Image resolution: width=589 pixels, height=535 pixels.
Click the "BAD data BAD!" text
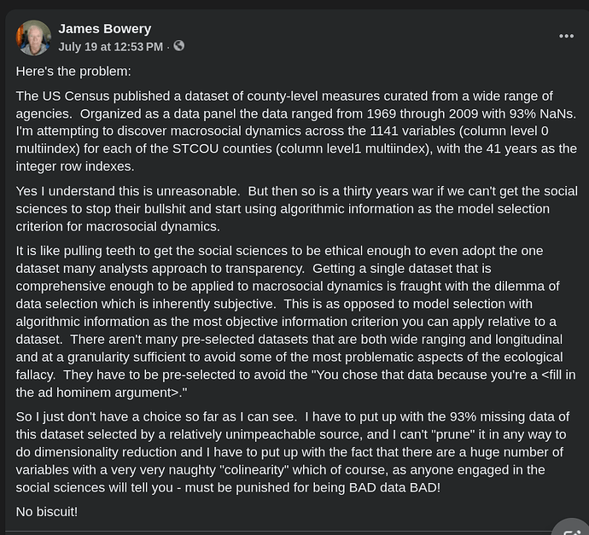[392, 487]
